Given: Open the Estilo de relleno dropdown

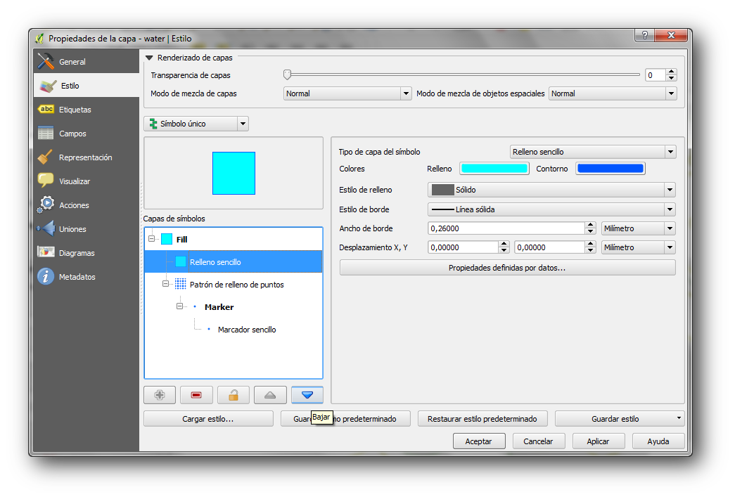Looking at the screenshot, I should 551,190.
